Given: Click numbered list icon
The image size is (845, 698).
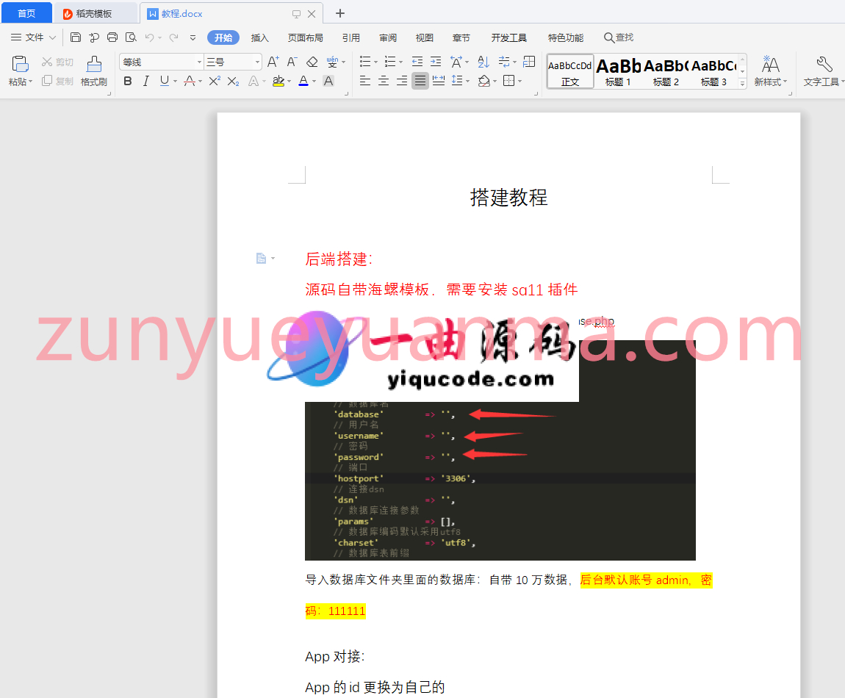Looking at the screenshot, I should (x=390, y=62).
